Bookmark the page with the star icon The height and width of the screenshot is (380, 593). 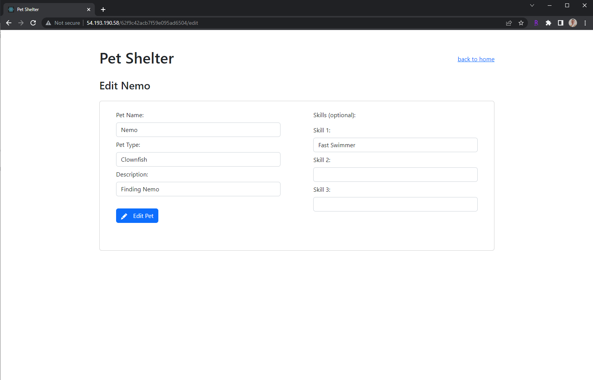click(x=521, y=23)
